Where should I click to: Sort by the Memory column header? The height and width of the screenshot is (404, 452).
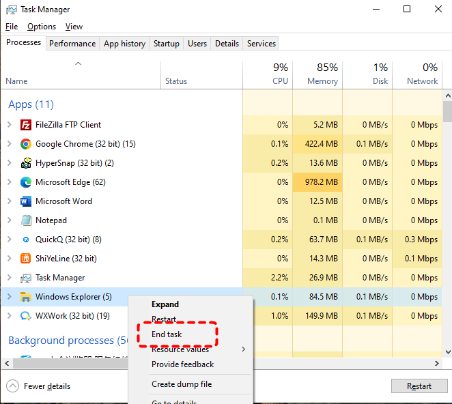click(x=317, y=74)
